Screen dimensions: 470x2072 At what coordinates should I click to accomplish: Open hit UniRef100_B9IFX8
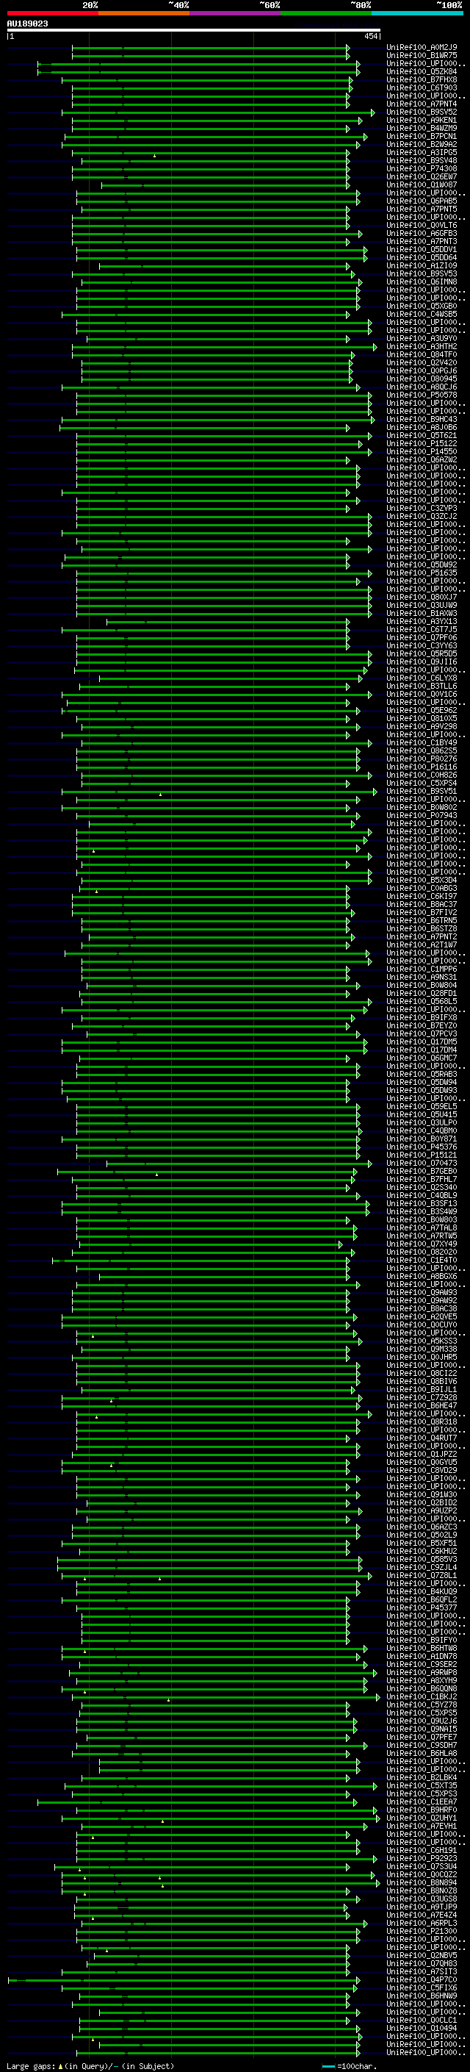(422, 1017)
